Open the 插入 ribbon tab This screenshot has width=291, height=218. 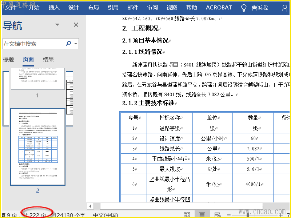54,8
